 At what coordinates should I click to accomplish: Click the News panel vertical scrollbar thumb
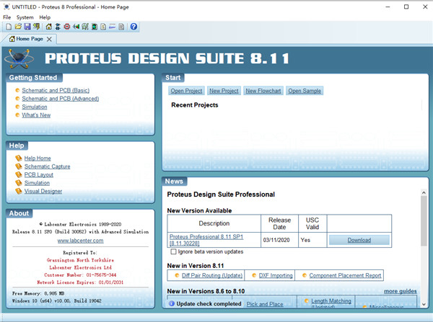coord(424,221)
